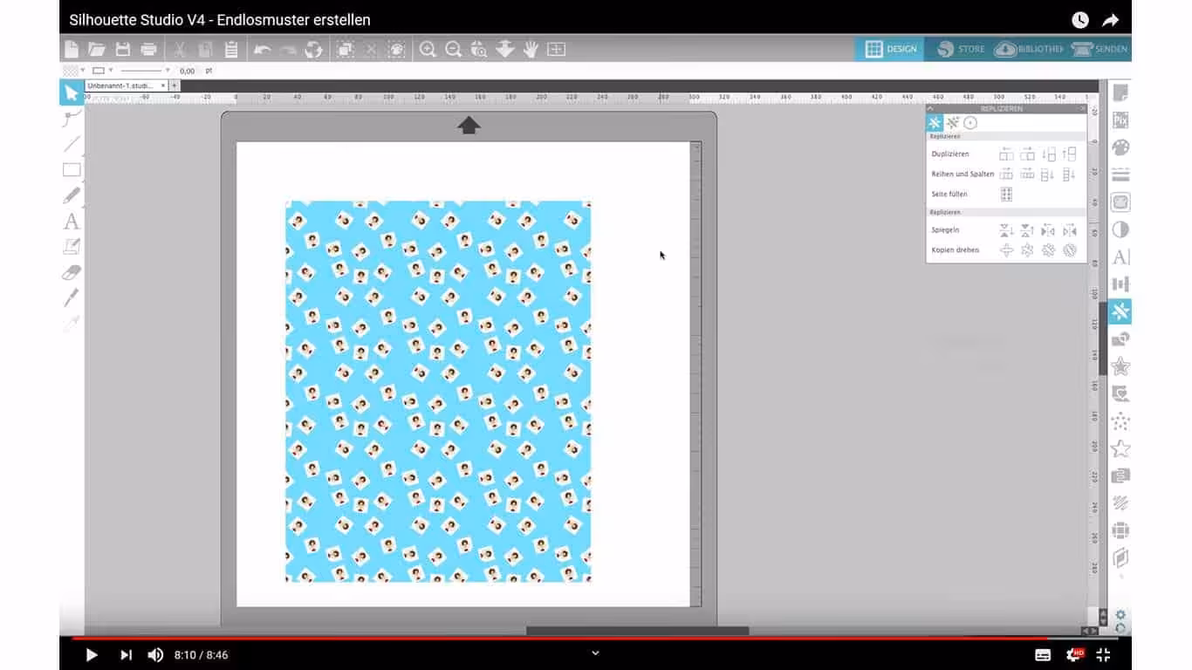
Task: Play the video
Action: [x=92, y=655]
